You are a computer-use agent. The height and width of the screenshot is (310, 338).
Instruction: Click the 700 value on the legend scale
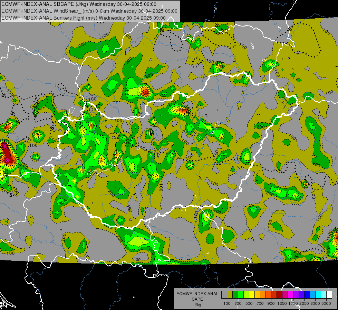(x=260, y=303)
